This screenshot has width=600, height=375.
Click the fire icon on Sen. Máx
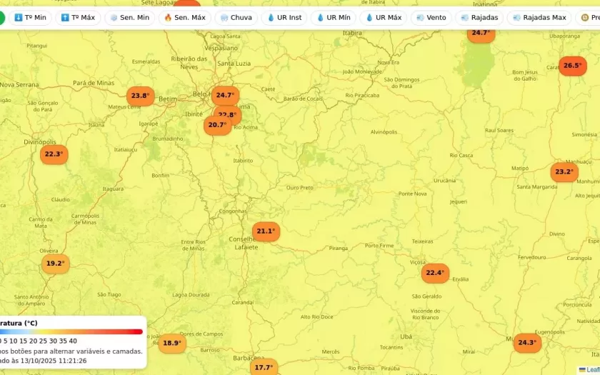[x=168, y=18]
